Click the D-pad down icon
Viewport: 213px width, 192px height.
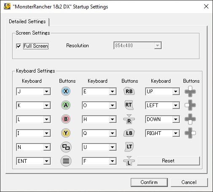pyautogui.click(x=190, y=119)
